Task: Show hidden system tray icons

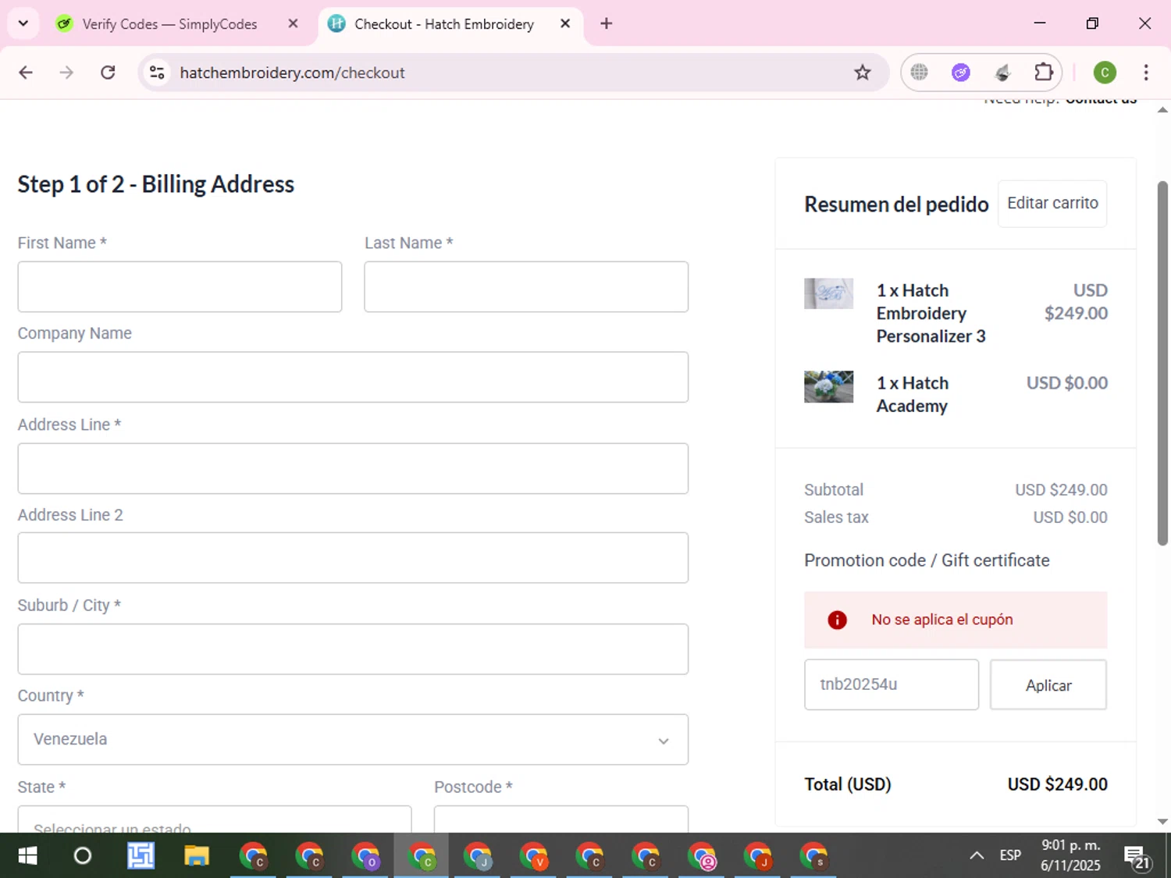Action: pos(977,855)
